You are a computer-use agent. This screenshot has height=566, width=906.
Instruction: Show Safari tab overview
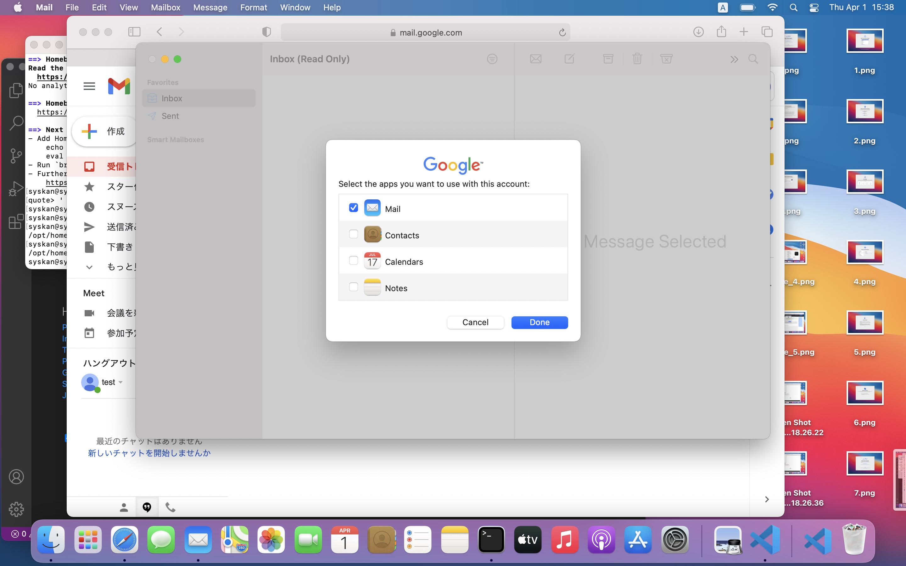(767, 32)
